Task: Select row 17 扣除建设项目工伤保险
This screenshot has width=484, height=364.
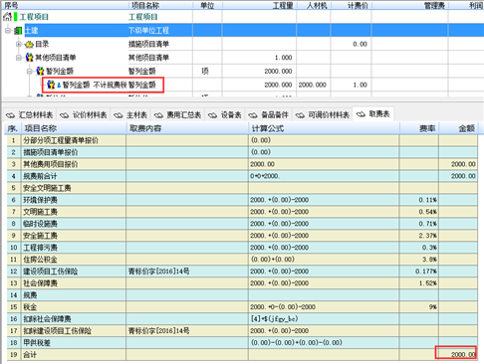Action: click(x=242, y=331)
